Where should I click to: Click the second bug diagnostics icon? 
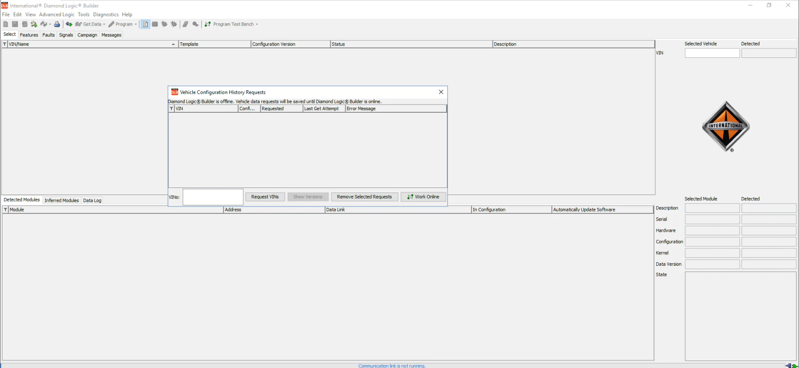(174, 24)
